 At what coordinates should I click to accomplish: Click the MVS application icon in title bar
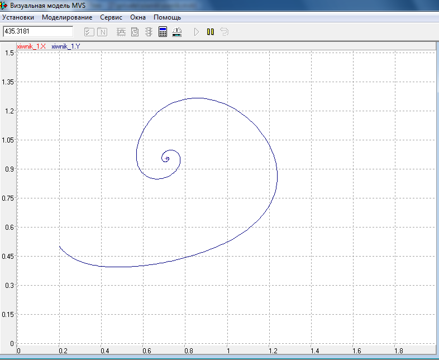(x=4, y=6)
